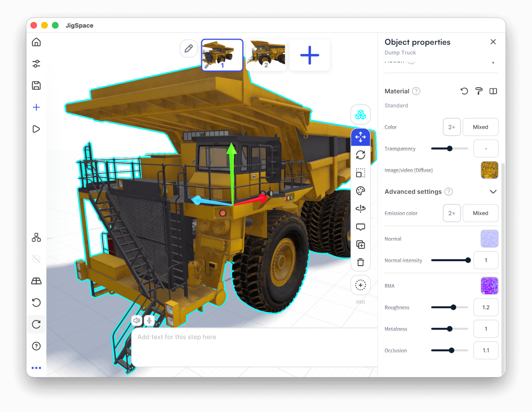Switch to step 2 thumbnail

pyautogui.click(x=266, y=55)
